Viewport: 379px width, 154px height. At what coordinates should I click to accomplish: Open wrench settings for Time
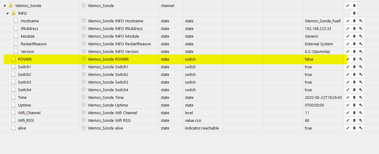[x=361, y=97]
